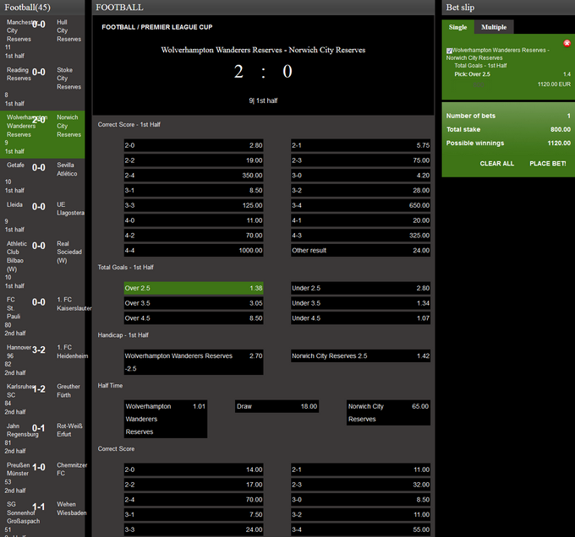This screenshot has height=537, width=575.
Task: Pick full-time correct score 2-2 at 17.00
Action: click(194, 485)
